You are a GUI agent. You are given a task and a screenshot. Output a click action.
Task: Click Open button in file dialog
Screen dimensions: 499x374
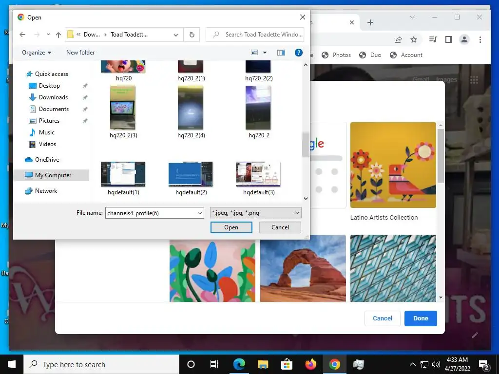click(x=231, y=227)
